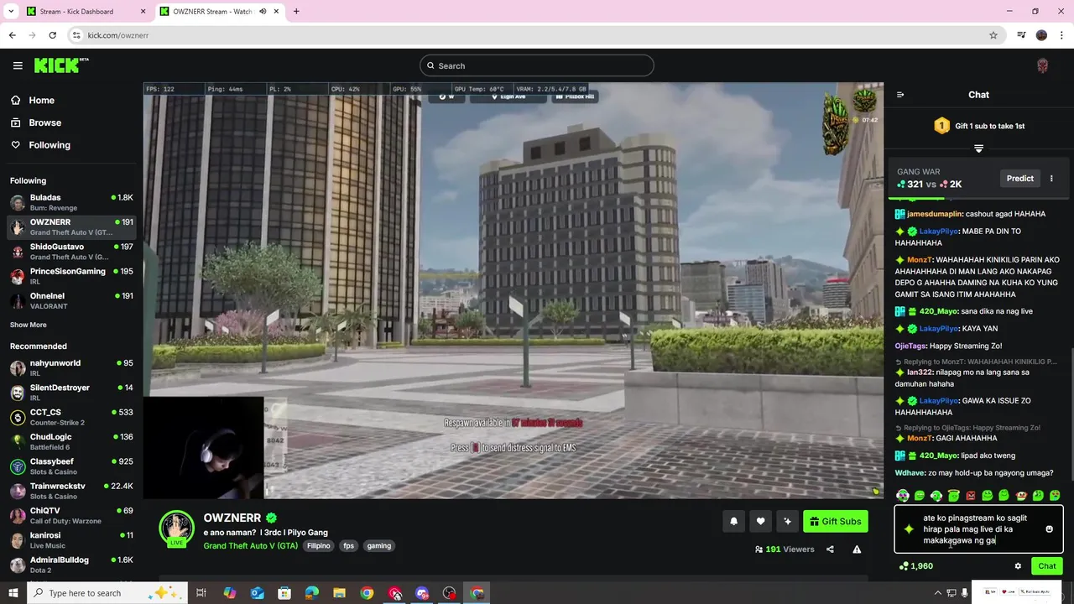Viewport: 1074px width, 604px height.
Task: Send message with Chat button
Action: (1047, 566)
